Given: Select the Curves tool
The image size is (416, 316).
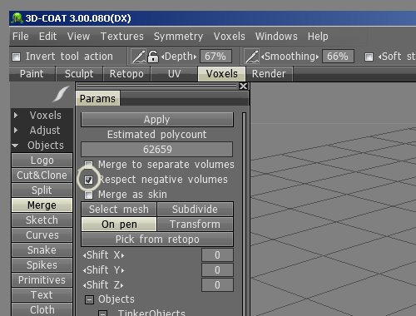Looking at the screenshot, I should click(42, 235).
